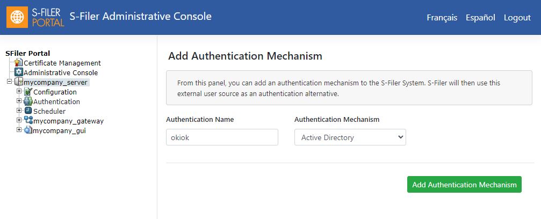Expand the Scheduler tree node

19,111
